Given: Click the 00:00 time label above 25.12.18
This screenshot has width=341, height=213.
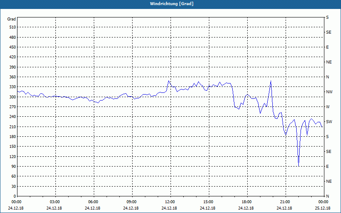Looking at the screenshot, I should pos(324,202).
